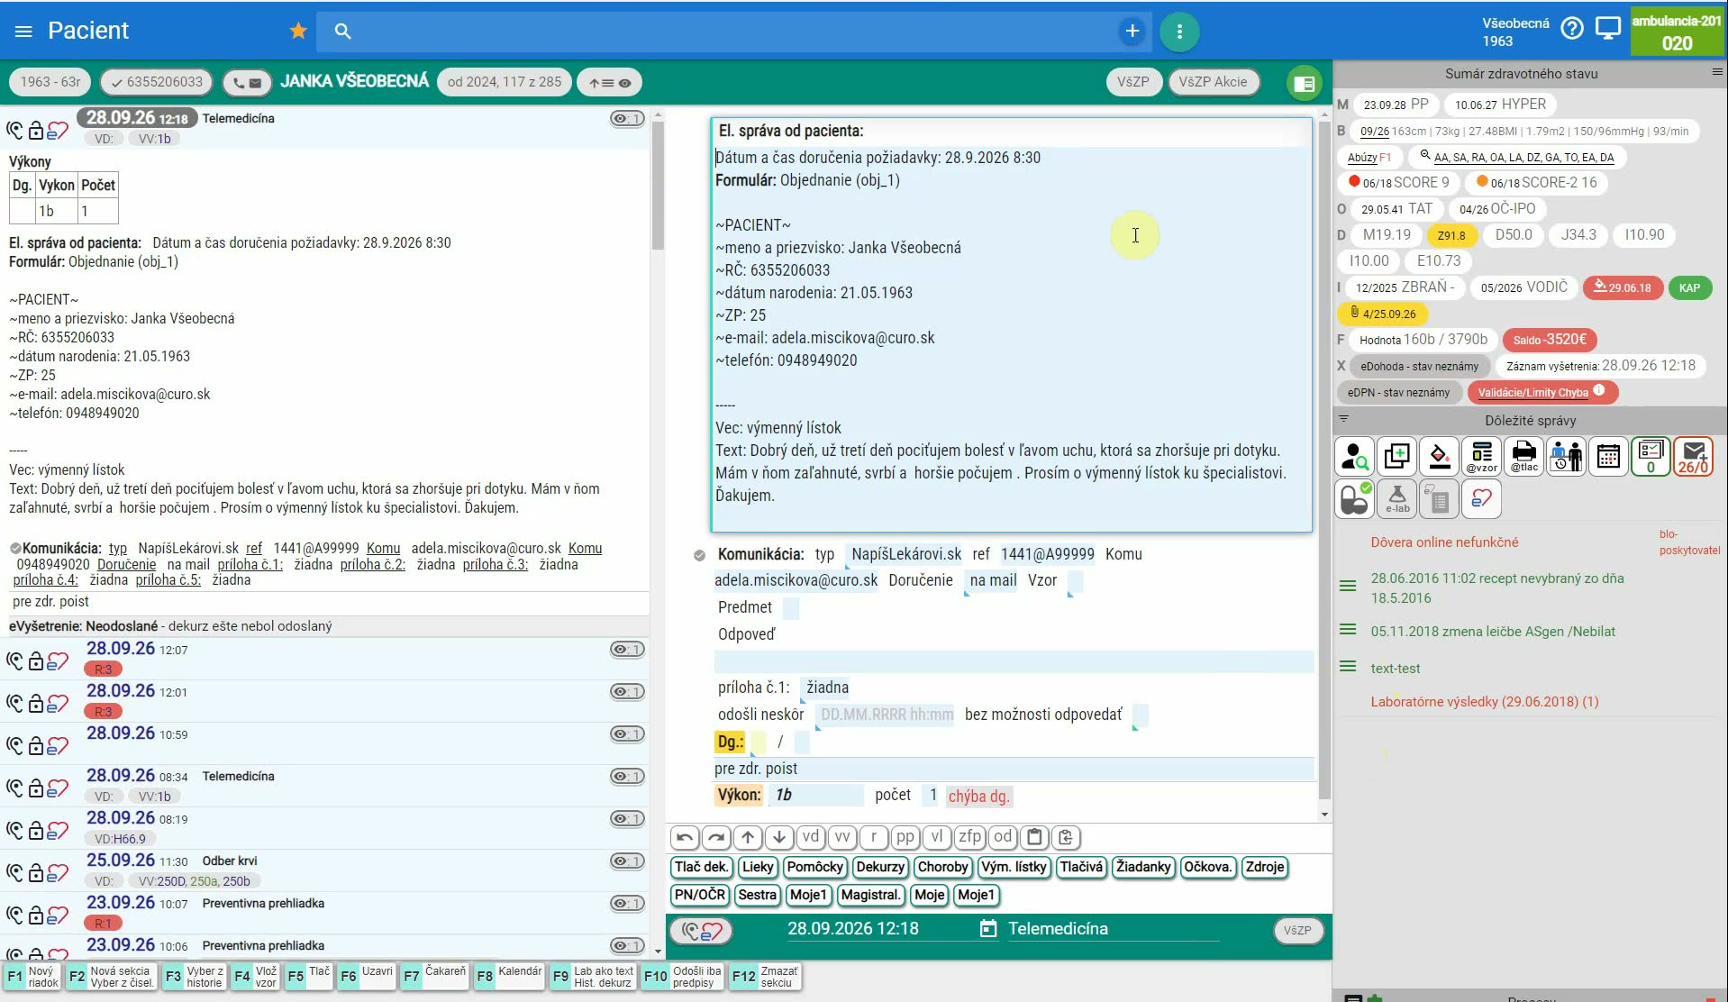The width and height of the screenshot is (1728, 1002).
Task: Click the scrollbar of the left records list
Action: pyautogui.click(x=658, y=185)
